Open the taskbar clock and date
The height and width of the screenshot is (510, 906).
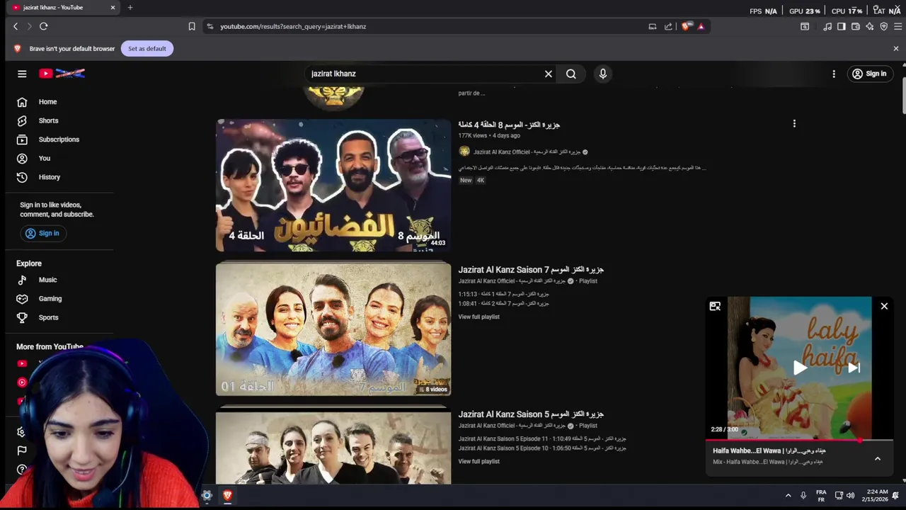point(874,495)
